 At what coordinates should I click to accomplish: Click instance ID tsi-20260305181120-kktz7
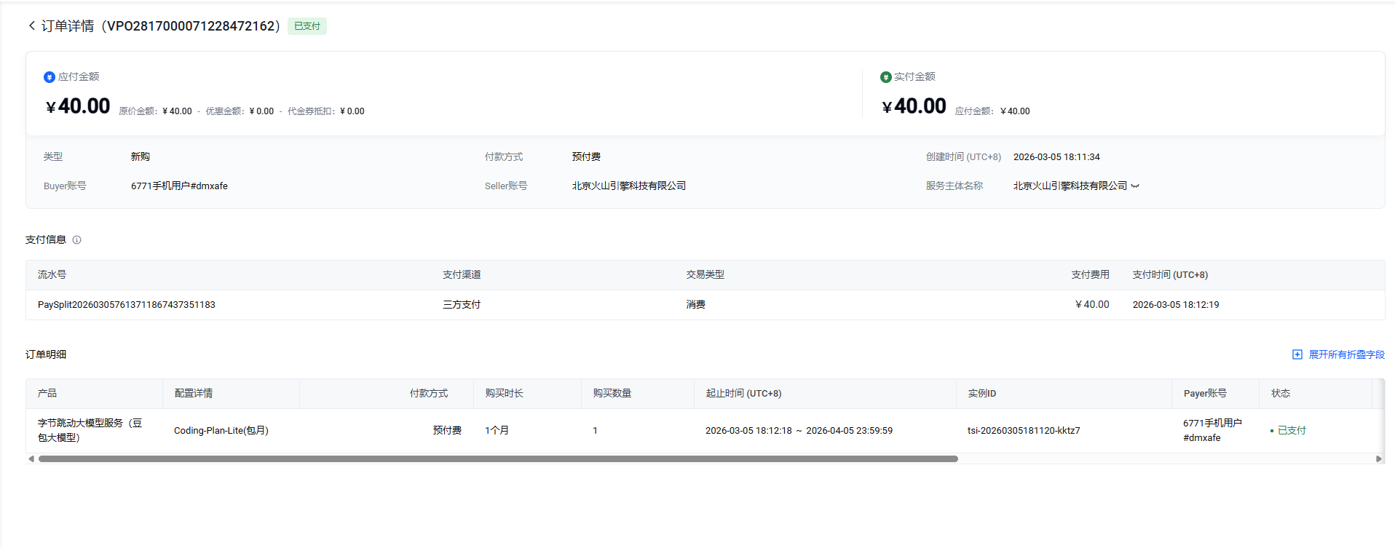tap(1023, 431)
